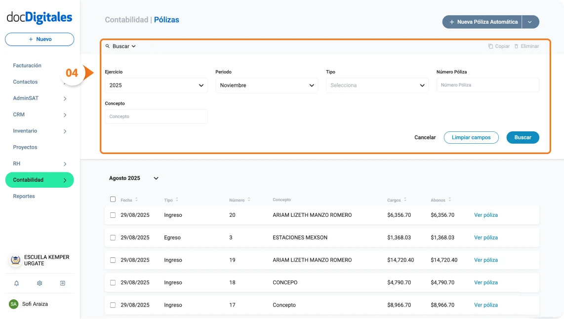This screenshot has height=319, width=564.
Task: Open the Tipo Selecciona dropdown
Action: click(377, 85)
